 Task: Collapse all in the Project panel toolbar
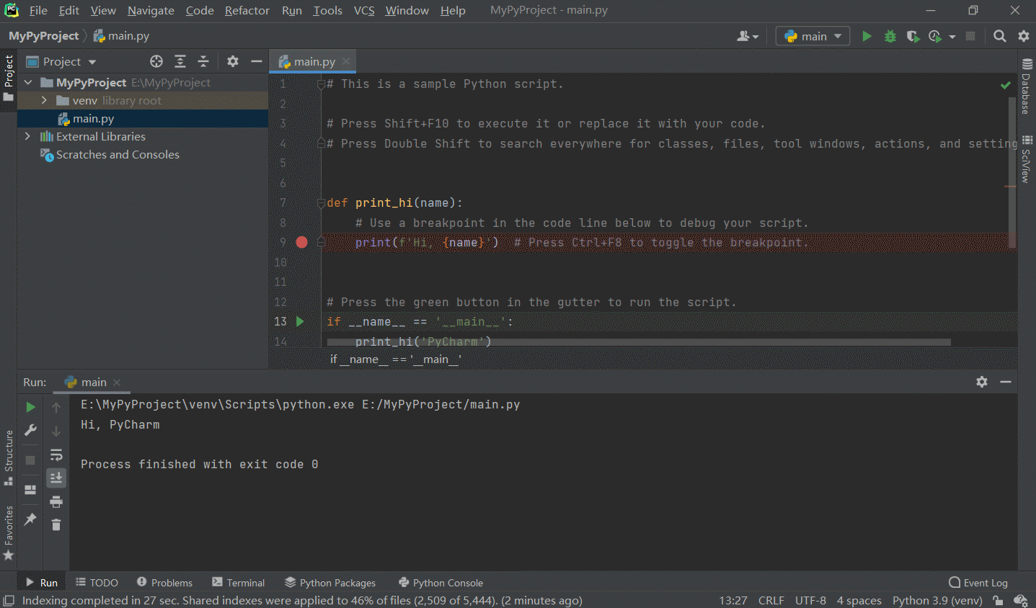click(x=203, y=61)
